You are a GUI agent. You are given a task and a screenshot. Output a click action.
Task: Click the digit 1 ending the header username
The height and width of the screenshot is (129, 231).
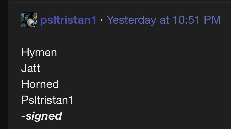tap(94, 20)
